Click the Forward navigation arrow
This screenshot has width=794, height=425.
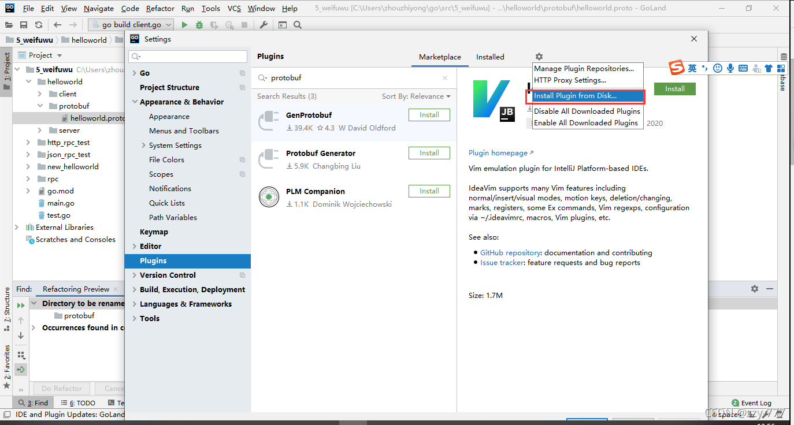point(73,25)
